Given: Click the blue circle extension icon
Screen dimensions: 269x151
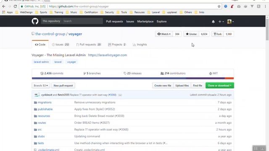Looking at the screenshot, I should click(x=226, y=6).
